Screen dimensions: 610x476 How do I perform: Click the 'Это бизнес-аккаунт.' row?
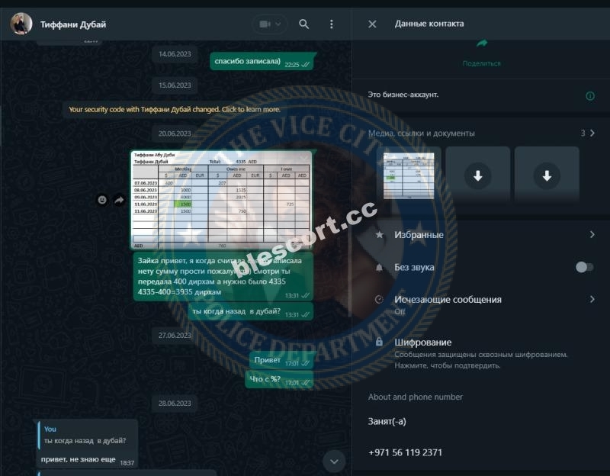481,95
